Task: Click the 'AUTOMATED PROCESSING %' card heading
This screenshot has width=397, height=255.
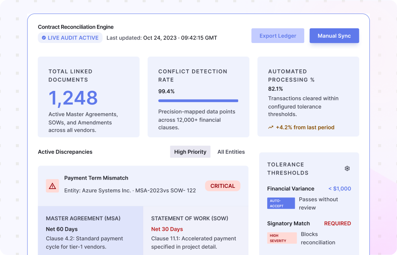Action: pos(291,75)
